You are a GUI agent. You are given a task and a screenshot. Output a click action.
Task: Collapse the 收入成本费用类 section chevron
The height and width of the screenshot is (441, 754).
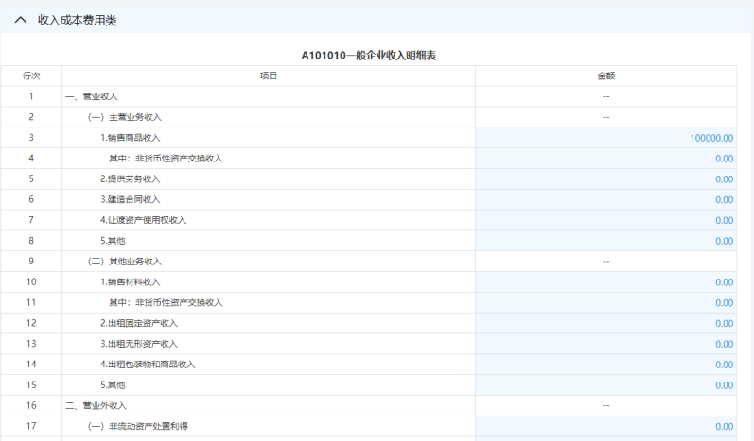(21, 20)
